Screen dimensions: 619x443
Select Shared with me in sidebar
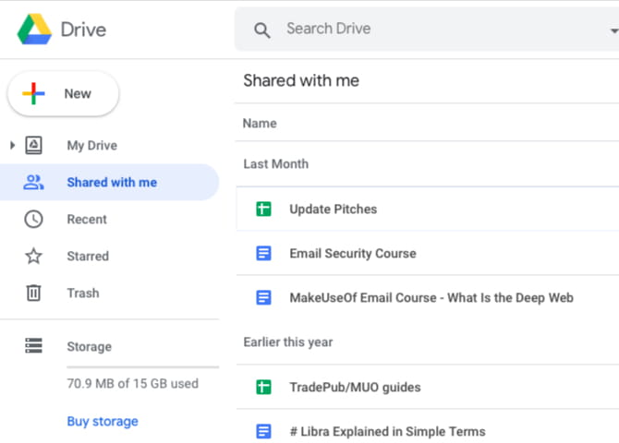pyautogui.click(x=112, y=183)
